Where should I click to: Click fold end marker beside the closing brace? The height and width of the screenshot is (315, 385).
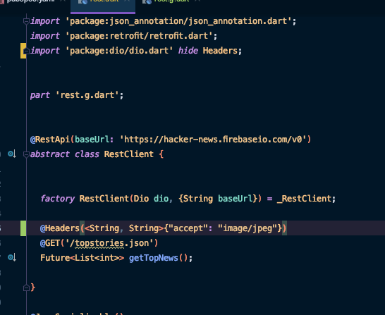tap(26, 288)
